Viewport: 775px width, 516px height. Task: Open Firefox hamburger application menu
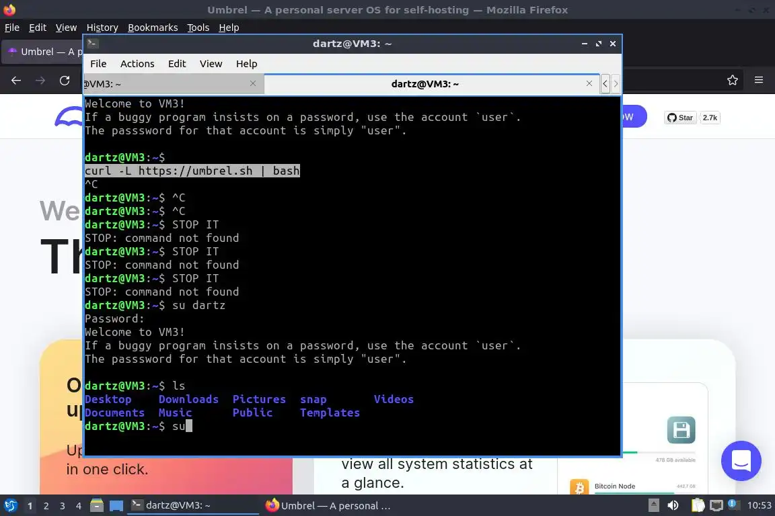tap(759, 80)
